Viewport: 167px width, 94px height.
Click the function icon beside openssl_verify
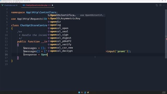tap(49, 44)
